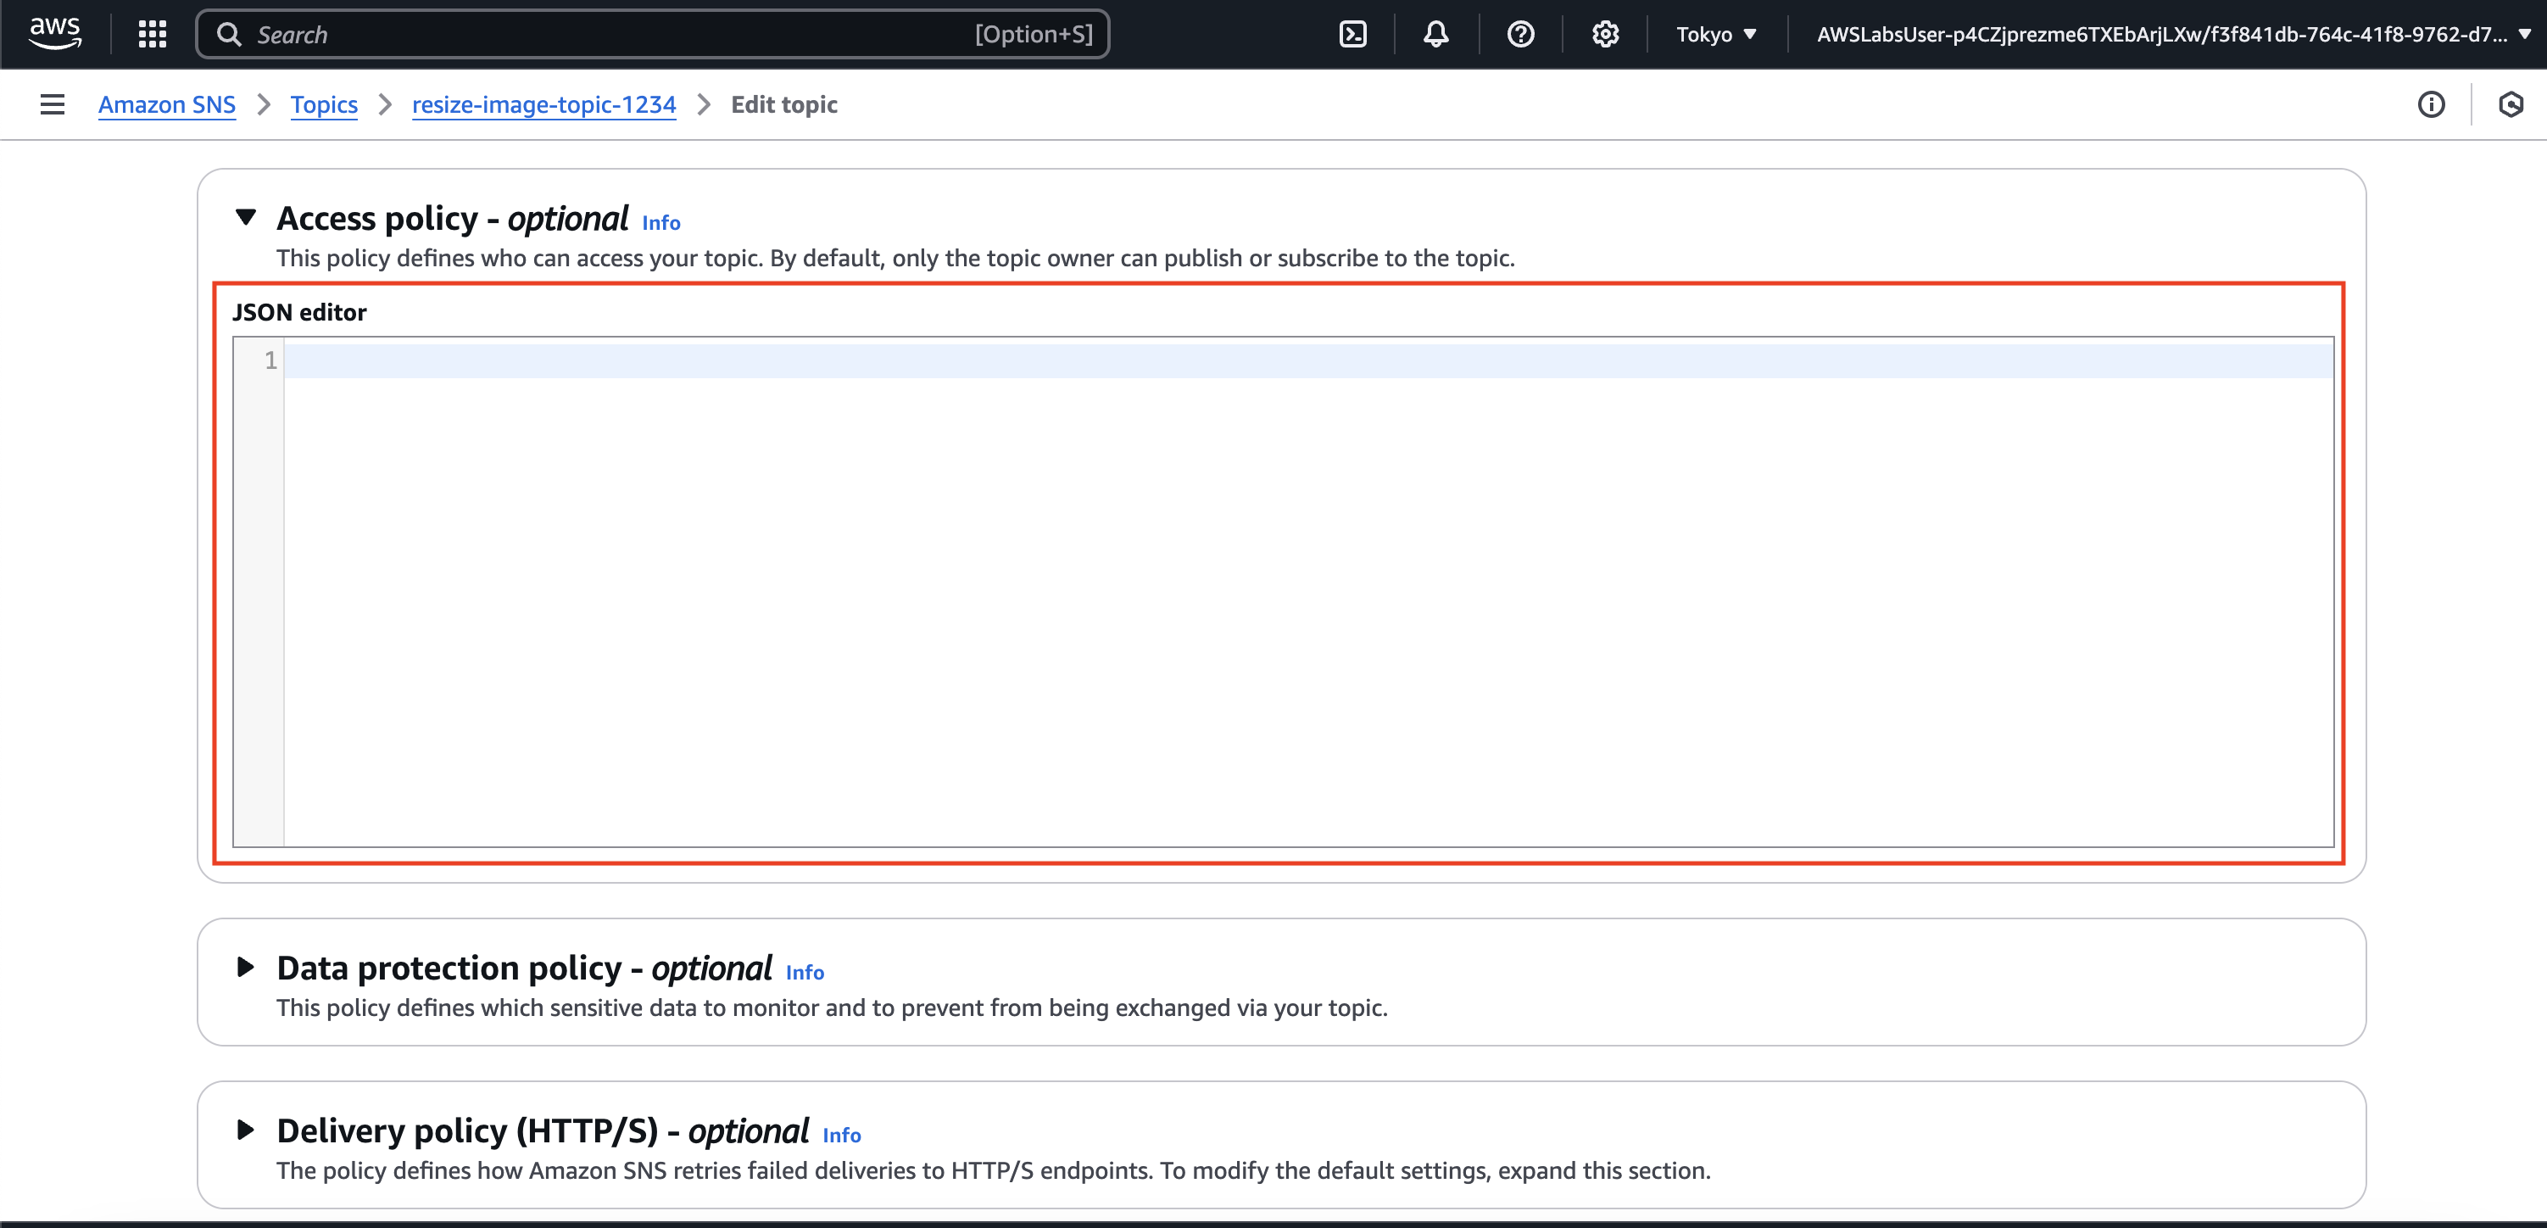Open the AWS home logo
The width and height of the screenshot is (2547, 1228).
click(55, 34)
